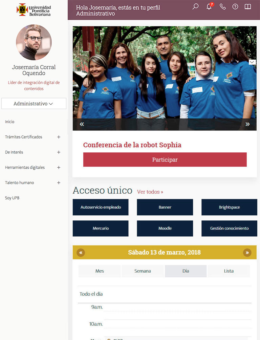Image resolution: width=260 pixels, height=340 pixels.
Task: Expand Herramientas digitales submenu
Action: pos(59,167)
